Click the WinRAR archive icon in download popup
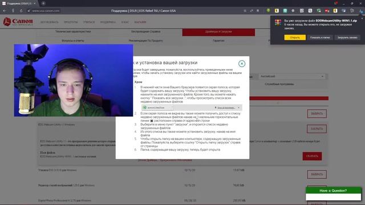This screenshot has width=365, height=205. (278, 23)
